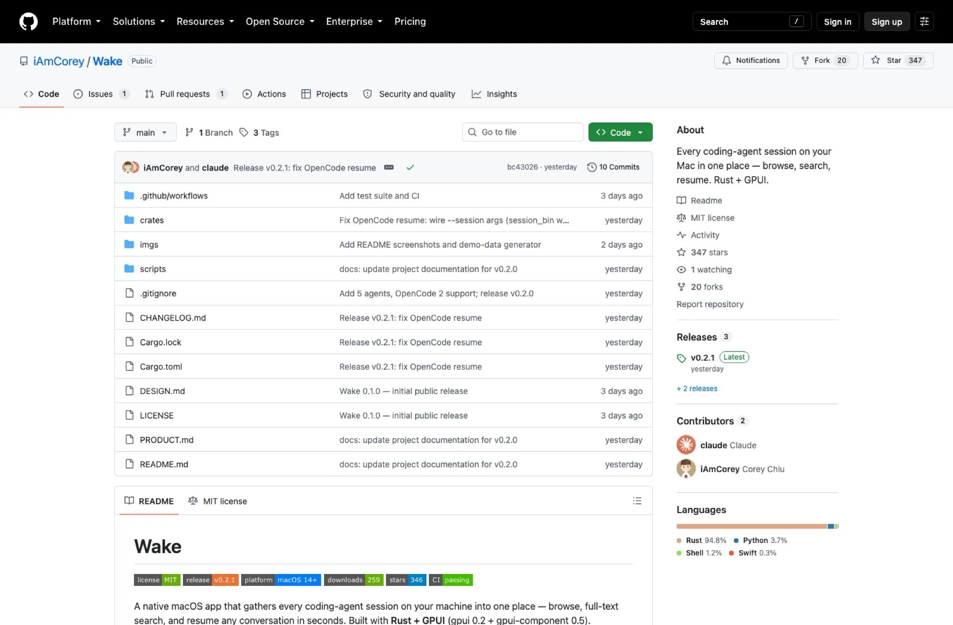The image size is (953, 625).
Task: Open Report repository link
Action: 710,304
